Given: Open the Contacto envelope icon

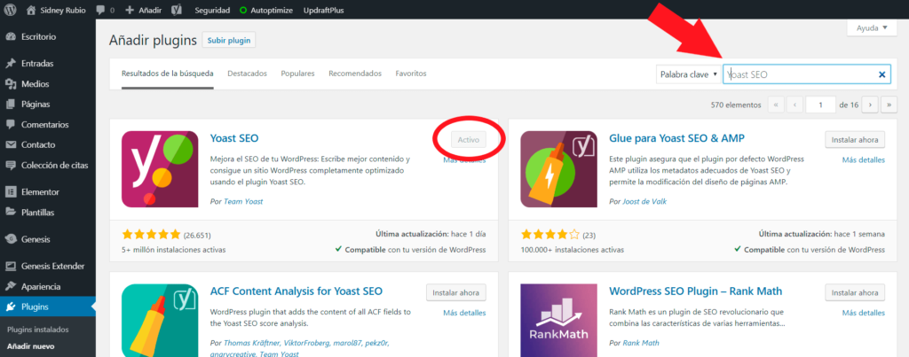Looking at the screenshot, I should click(11, 144).
